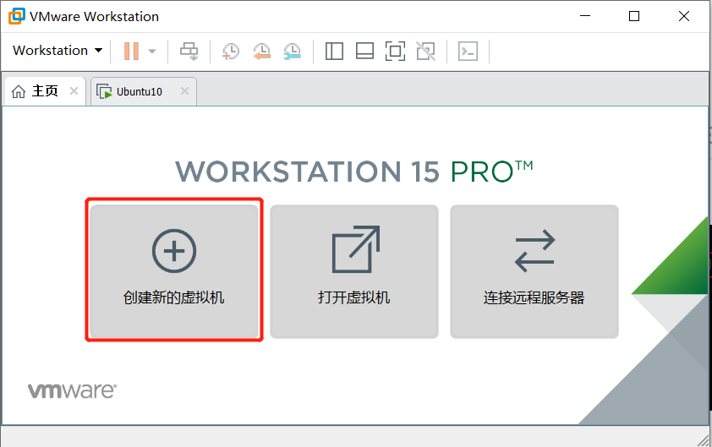The height and width of the screenshot is (447, 712).
Task: Minimize the VMware Workstation window
Action: click(x=585, y=16)
